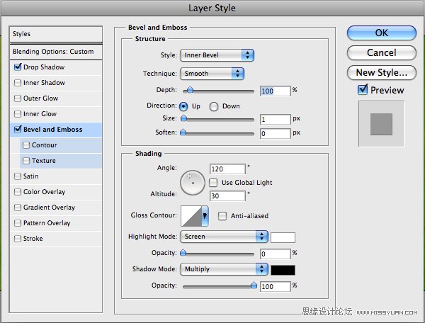
Task: Click the Cancel button
Action: (x=381, y=52)
